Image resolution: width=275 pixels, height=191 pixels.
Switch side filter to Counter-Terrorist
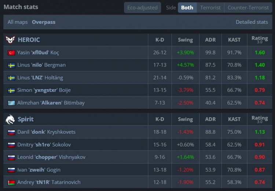coord(248,7)
